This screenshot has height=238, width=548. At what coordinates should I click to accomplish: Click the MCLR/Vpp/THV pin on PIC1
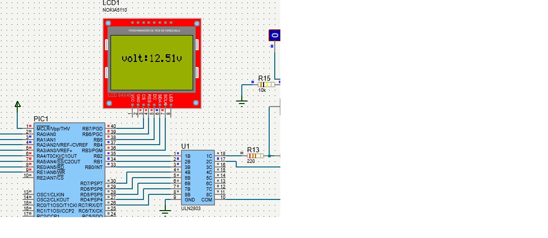tap(53, 129)
